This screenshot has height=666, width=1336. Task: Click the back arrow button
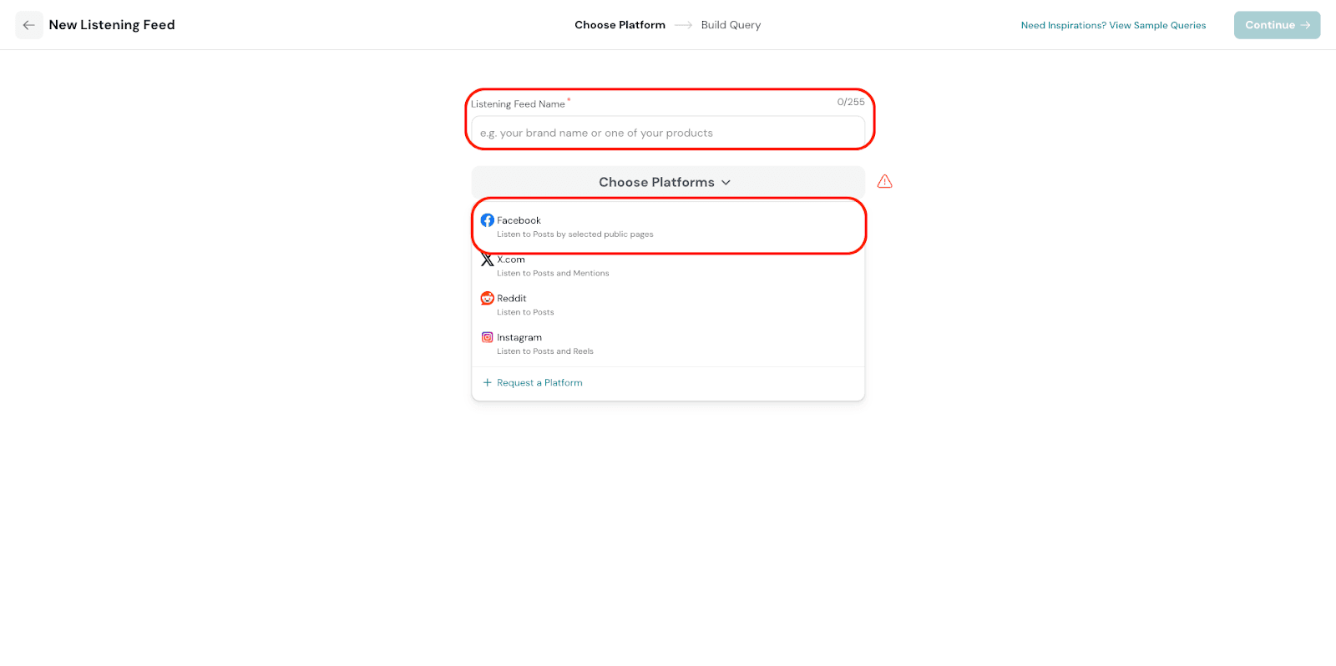click(29, 25)
